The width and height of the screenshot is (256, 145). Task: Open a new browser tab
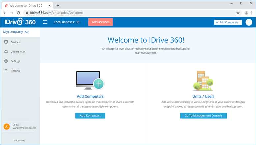point(58,6)
